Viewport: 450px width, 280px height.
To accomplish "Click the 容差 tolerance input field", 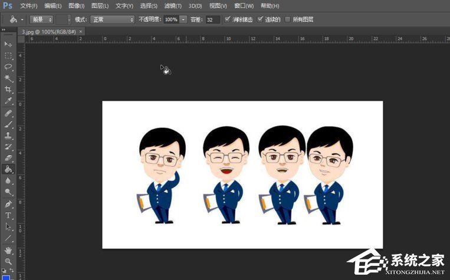I will tap(212, 19).
